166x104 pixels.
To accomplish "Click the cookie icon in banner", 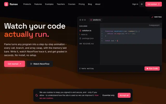I will 37,95.
